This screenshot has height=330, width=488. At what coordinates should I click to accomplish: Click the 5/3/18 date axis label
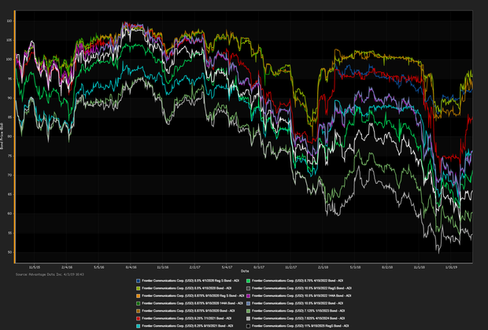coord(355,267)
